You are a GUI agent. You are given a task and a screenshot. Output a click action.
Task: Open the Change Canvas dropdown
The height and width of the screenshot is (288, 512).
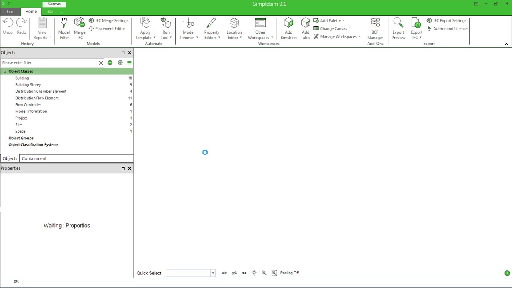tap(332, 28)
